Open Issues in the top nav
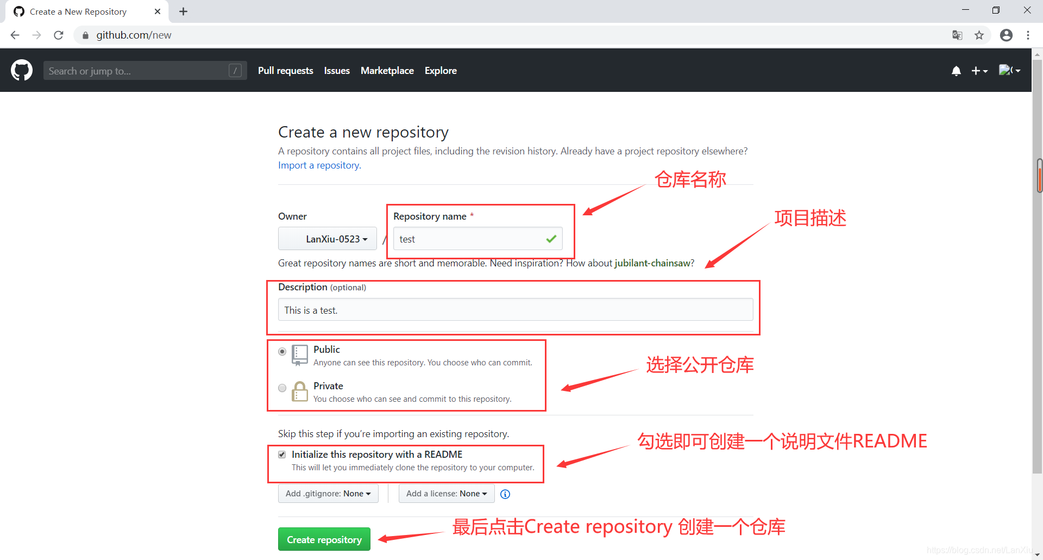This screenshot has height=560, width=1043. (337, 71)
